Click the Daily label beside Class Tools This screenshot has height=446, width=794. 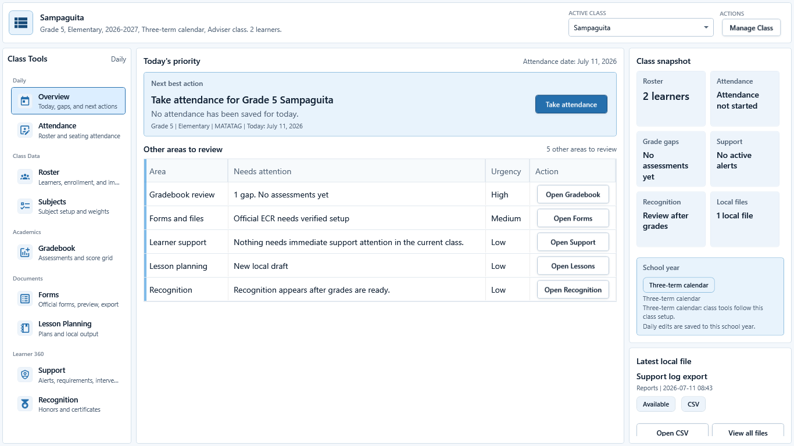[119, 59]
